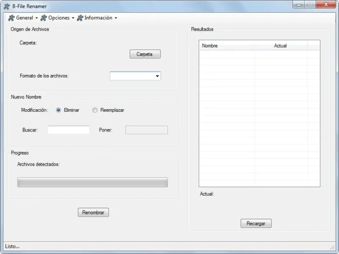Click the Renombrar button
The image size is (339, 254).
(93, 213)
